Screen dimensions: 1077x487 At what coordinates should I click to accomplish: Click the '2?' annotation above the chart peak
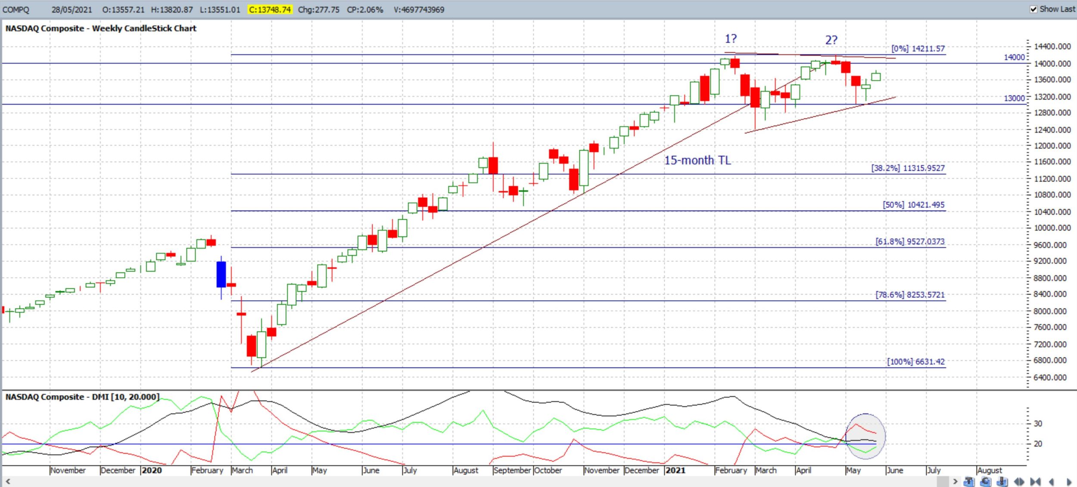(831, 40)
